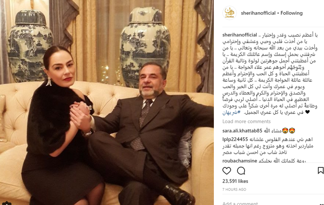The image size is (324, 205).
Task: Expand Load more comments
Action: pyautogui.click(x=246, y=122)
